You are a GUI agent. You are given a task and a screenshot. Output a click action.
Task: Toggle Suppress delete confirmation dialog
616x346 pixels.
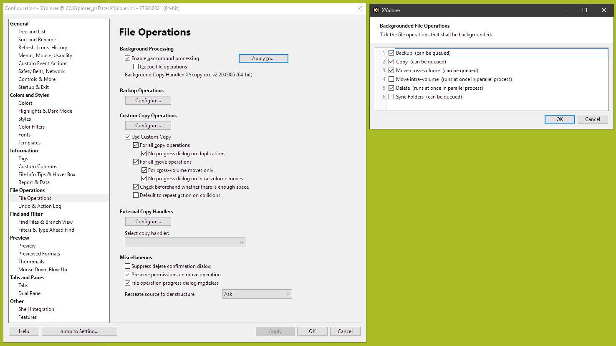point(127,266)
